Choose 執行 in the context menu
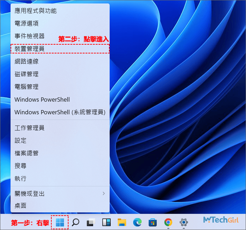 [20, 178]
